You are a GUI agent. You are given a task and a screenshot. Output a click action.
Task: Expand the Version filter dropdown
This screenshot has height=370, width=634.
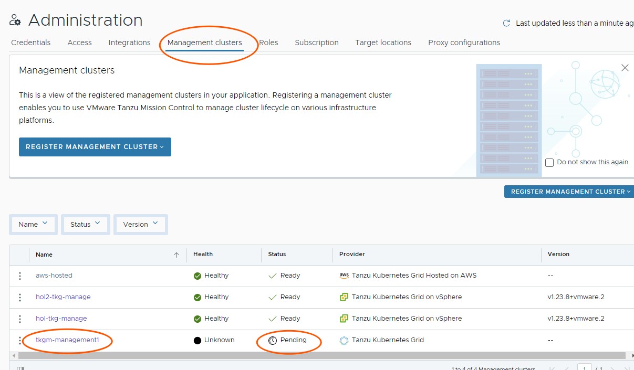[140, 224]
